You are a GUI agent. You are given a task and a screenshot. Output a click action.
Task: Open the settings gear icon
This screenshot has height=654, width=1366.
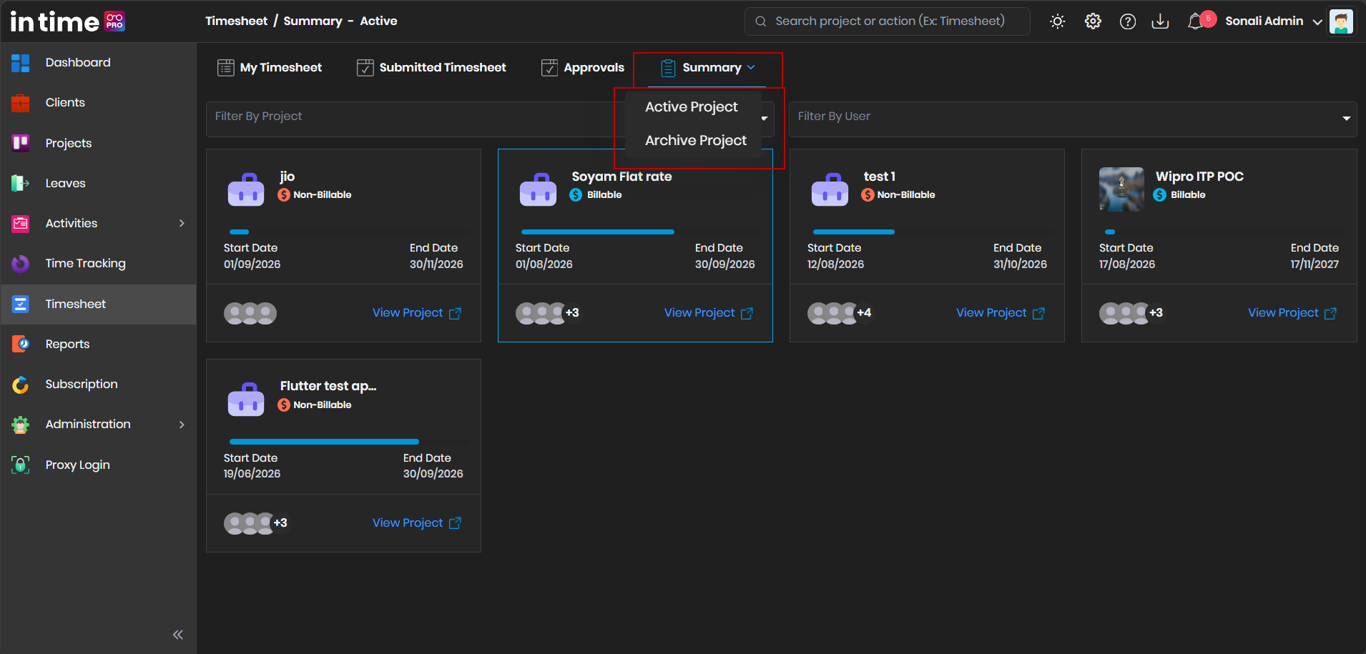(x=1093, y=21)
